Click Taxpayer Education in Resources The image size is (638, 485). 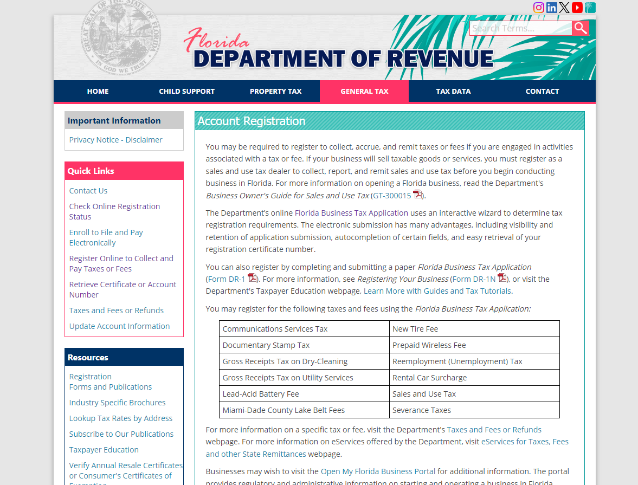pos(104,449)
